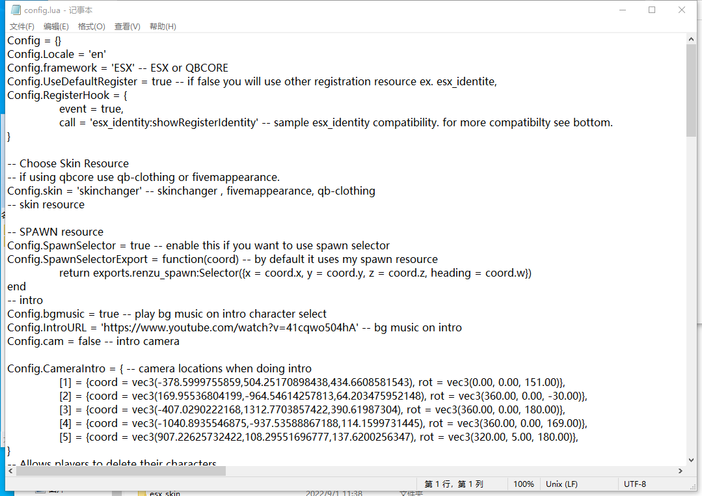702x496 pixels.
Task: Click the 100% zoom level indicator
Action: pyautogui.click(x=524, y=484)
